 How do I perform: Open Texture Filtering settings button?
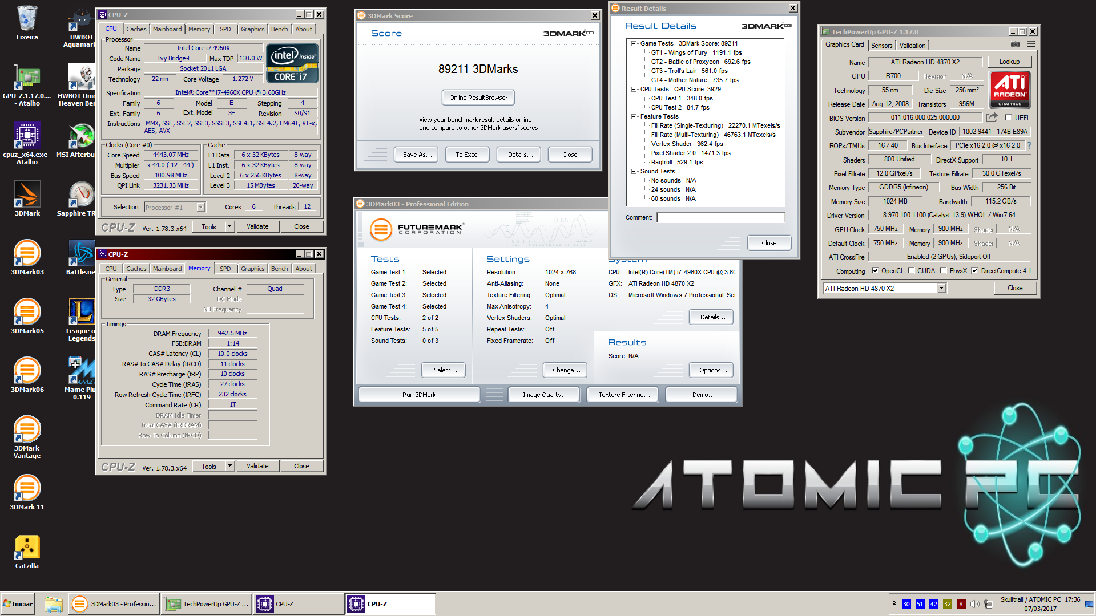tap(624, 395)
